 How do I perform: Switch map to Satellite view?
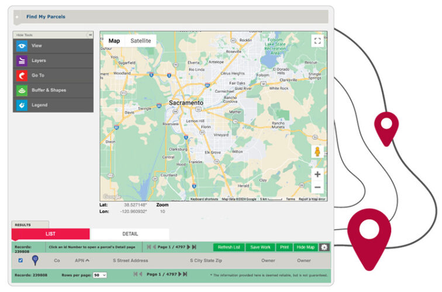140,41
